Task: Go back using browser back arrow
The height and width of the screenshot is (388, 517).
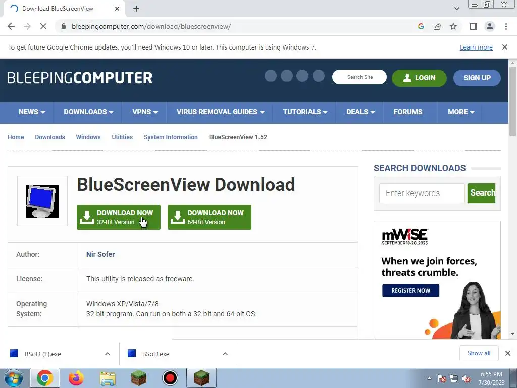Action: tap(11, 26)
